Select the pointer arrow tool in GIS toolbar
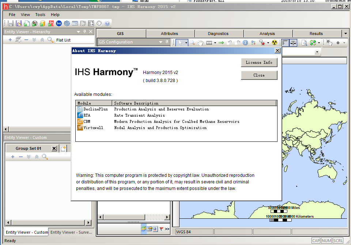Viewport: 351px width, 245px height. [x=180, y=43]
